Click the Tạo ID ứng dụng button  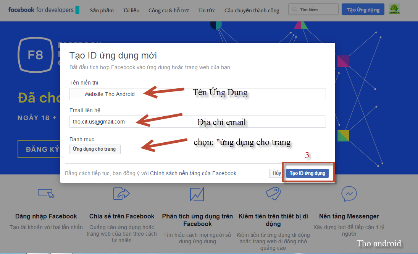[x=307, y=173]
